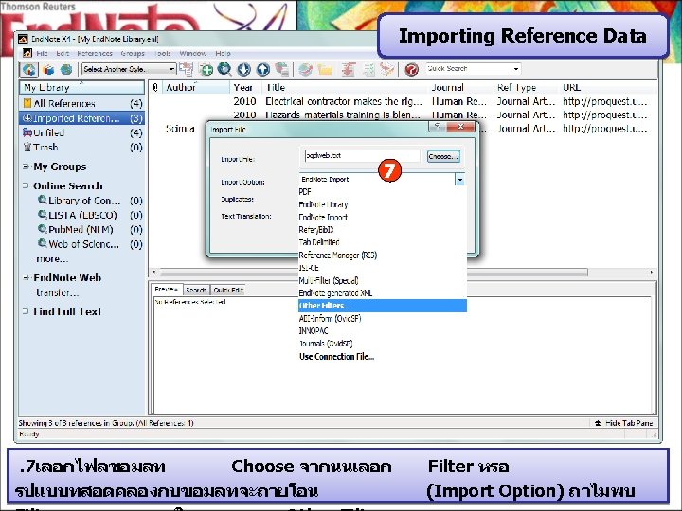This screenshot has width=682, height=511.
Task: Switch to Online Search mode globe icon
Action: [66, 69]
